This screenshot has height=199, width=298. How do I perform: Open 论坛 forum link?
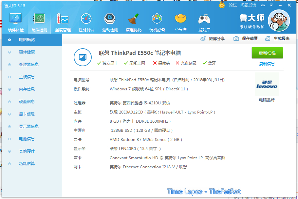point(233,5)
